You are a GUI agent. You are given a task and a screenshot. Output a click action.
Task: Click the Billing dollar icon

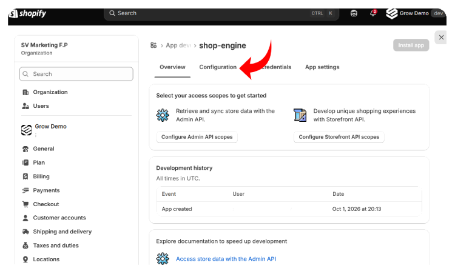tap(25, 176)
